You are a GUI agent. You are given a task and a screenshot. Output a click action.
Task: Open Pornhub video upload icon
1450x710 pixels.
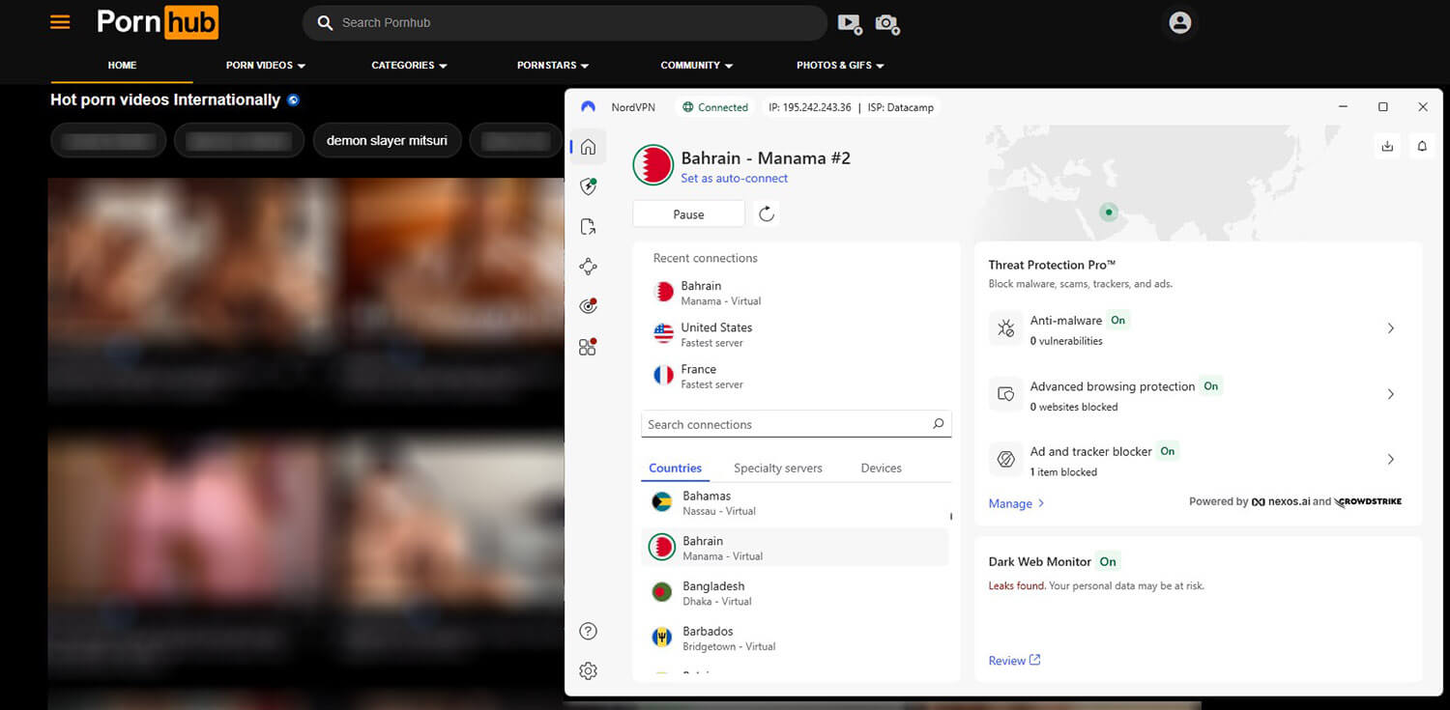tap(850, 23)
